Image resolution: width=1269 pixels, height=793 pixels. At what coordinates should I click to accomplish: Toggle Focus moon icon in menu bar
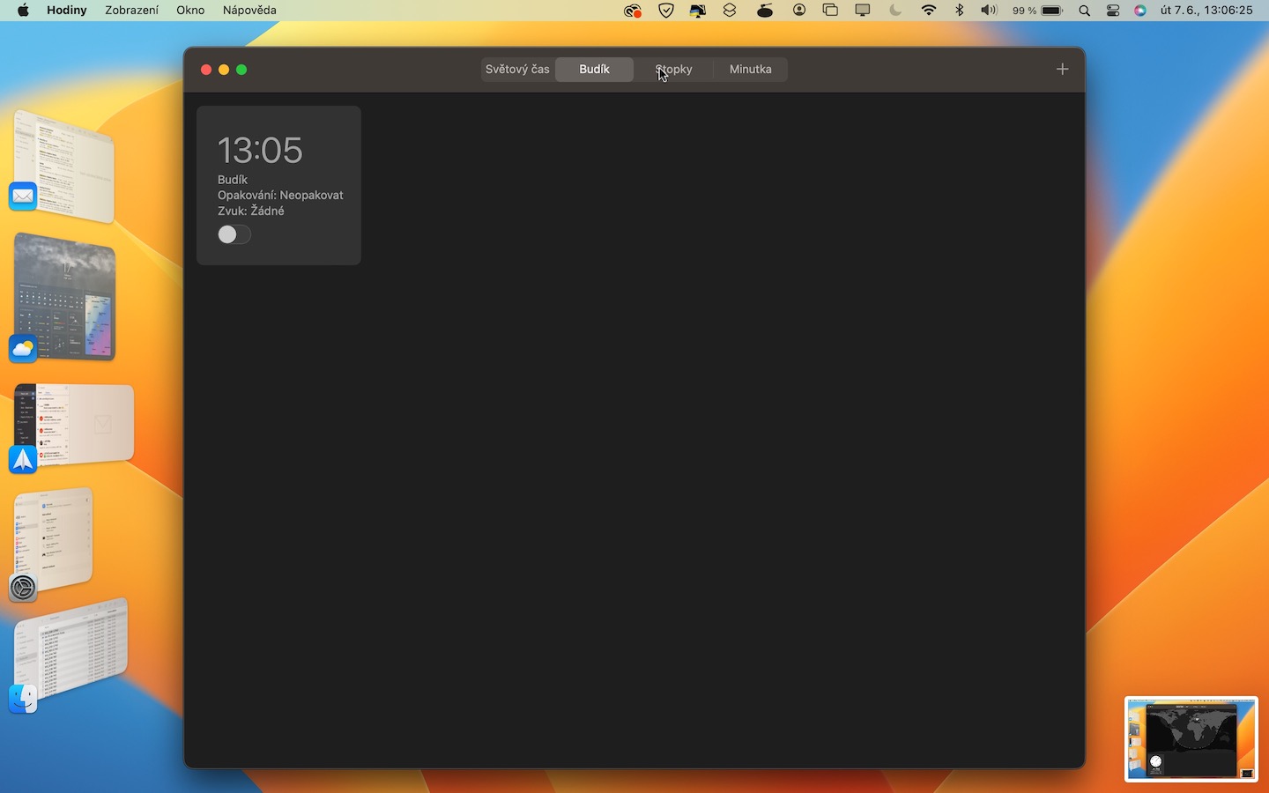(896, 11)
